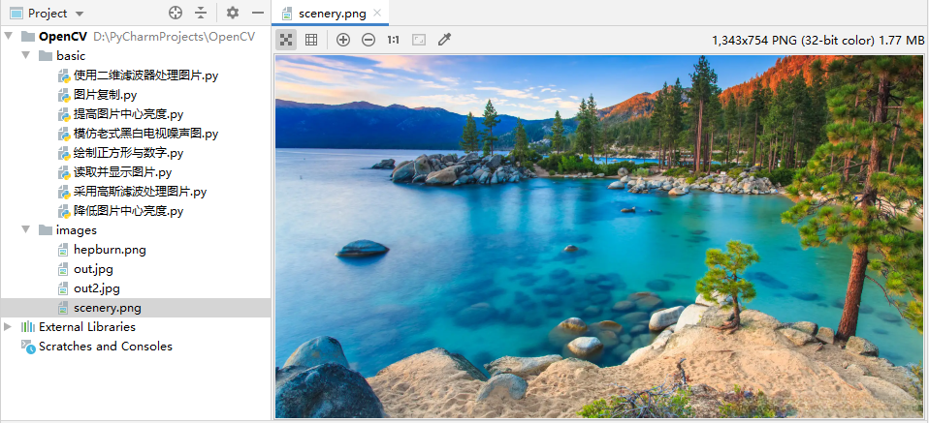The height and width of the screenshot is (423, 929).
Task: Click the Fit Zoom to Window icon
Action: point(419,40)
